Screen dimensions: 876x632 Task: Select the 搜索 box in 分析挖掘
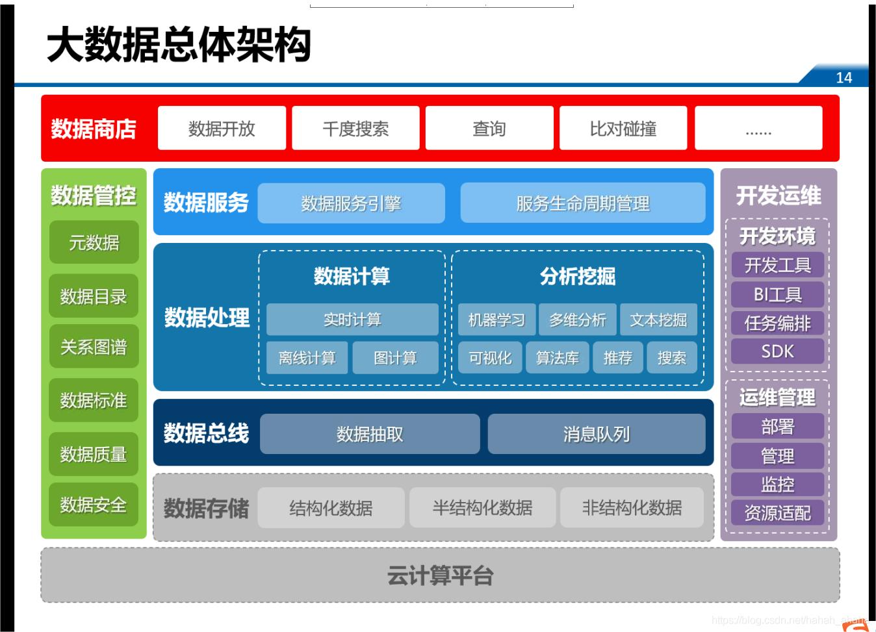[x=672, y=358]
